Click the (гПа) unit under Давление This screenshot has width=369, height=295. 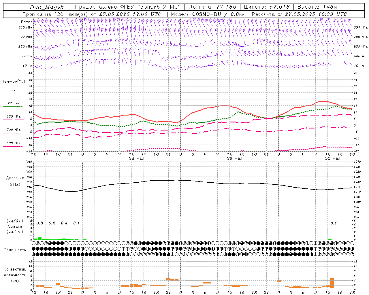point(15,185)
